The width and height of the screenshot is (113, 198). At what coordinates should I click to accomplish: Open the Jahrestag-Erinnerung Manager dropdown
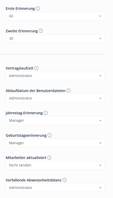(55, 120)
